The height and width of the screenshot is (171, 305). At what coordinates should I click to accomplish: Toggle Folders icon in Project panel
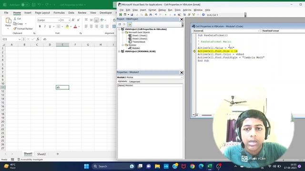129,24
